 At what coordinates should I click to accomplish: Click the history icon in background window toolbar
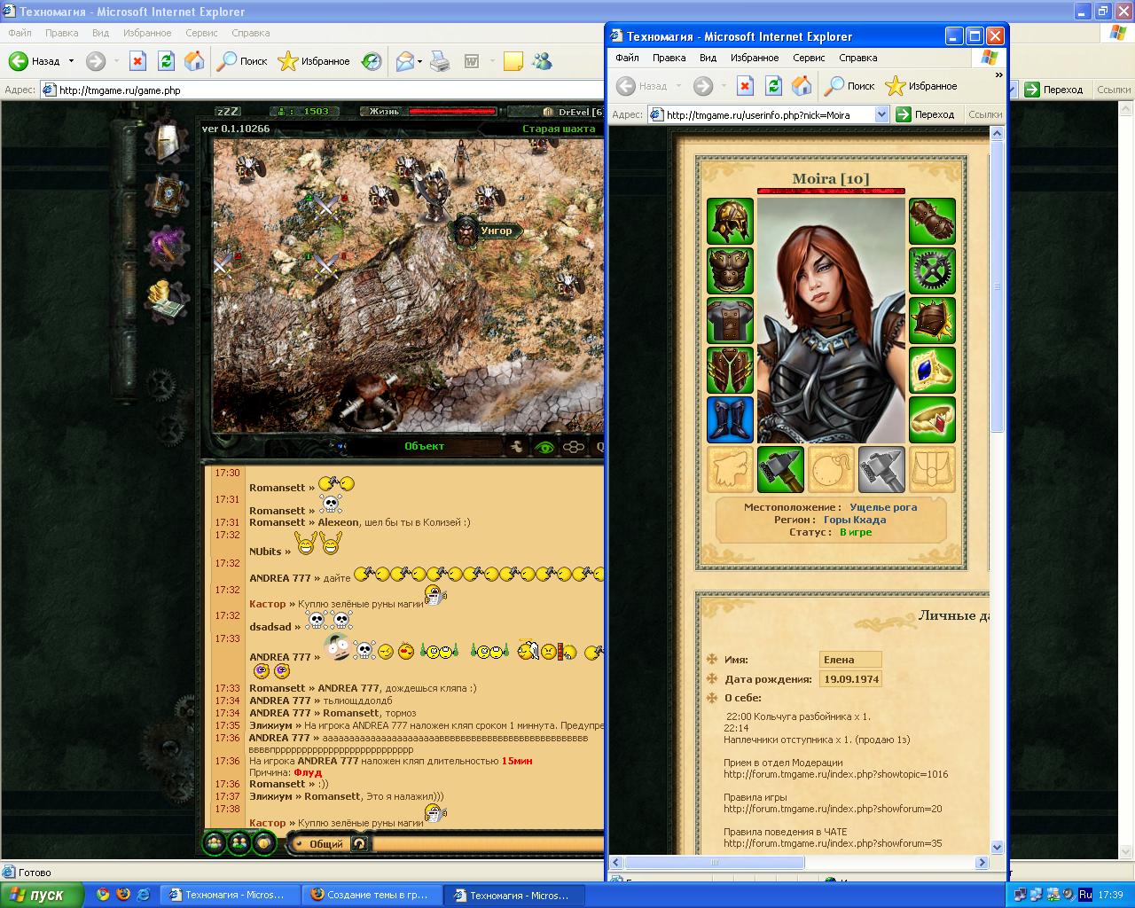(x=372, y=61)
